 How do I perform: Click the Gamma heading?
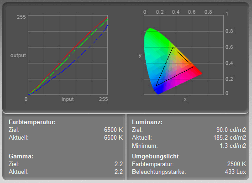21,156
